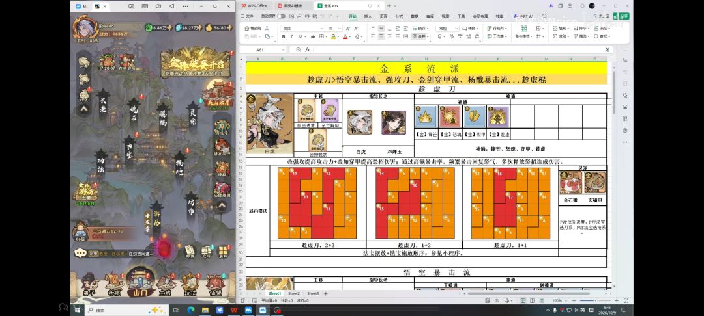Image resolution: width=704 pixels, height=316 pixels.
Task: Open 主线 in game bottom bar
Action: click(x=165, y=284)
